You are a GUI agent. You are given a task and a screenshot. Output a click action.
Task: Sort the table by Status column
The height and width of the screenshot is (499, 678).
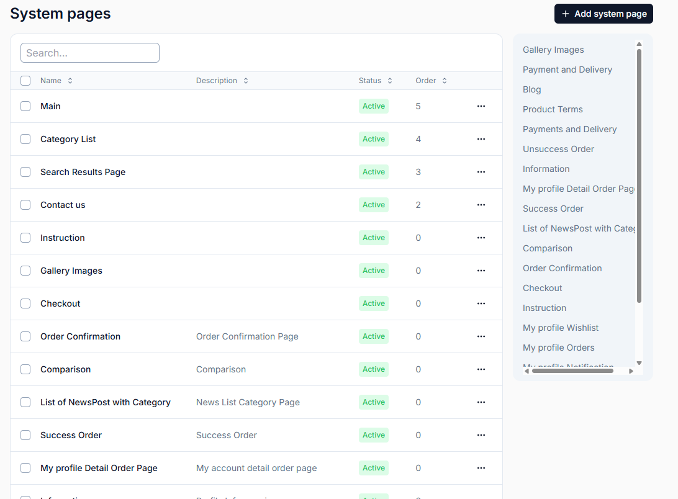click(375, 81)
